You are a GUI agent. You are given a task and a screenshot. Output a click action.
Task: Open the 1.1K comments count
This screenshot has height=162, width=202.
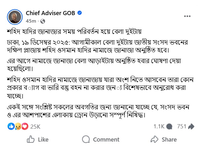tap(159, 126)
